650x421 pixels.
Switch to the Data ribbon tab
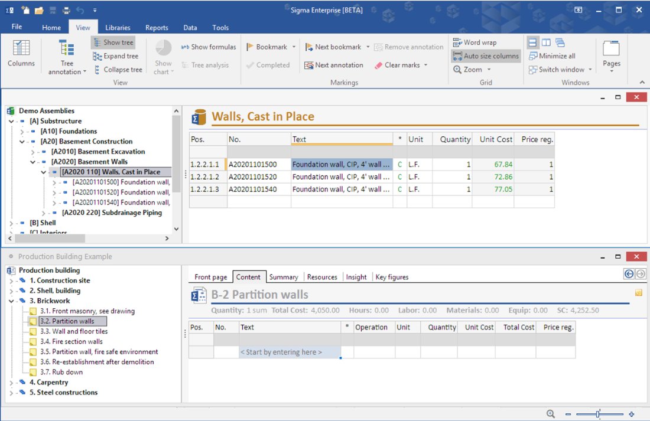pyautogui.click(x=190, y=27)
